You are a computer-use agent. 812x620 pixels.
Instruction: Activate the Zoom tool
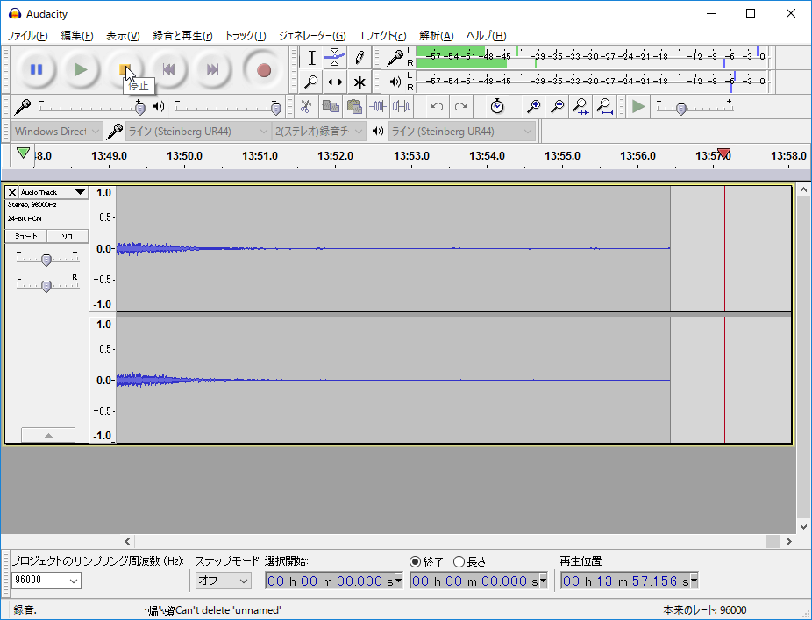tap(311, 82)
